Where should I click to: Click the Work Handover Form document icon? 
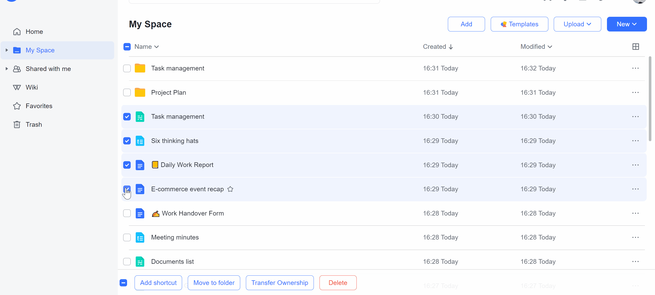(140, 213)
